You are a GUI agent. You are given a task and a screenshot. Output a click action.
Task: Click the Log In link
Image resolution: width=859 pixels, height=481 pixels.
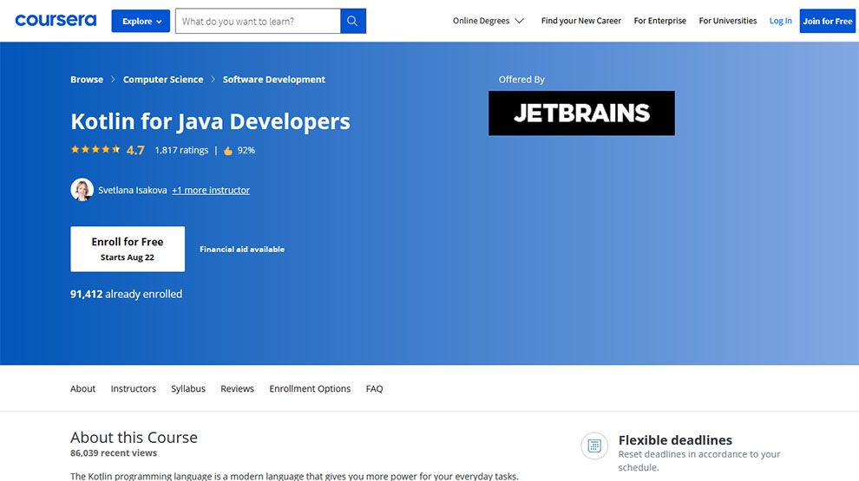click(780, 21)
